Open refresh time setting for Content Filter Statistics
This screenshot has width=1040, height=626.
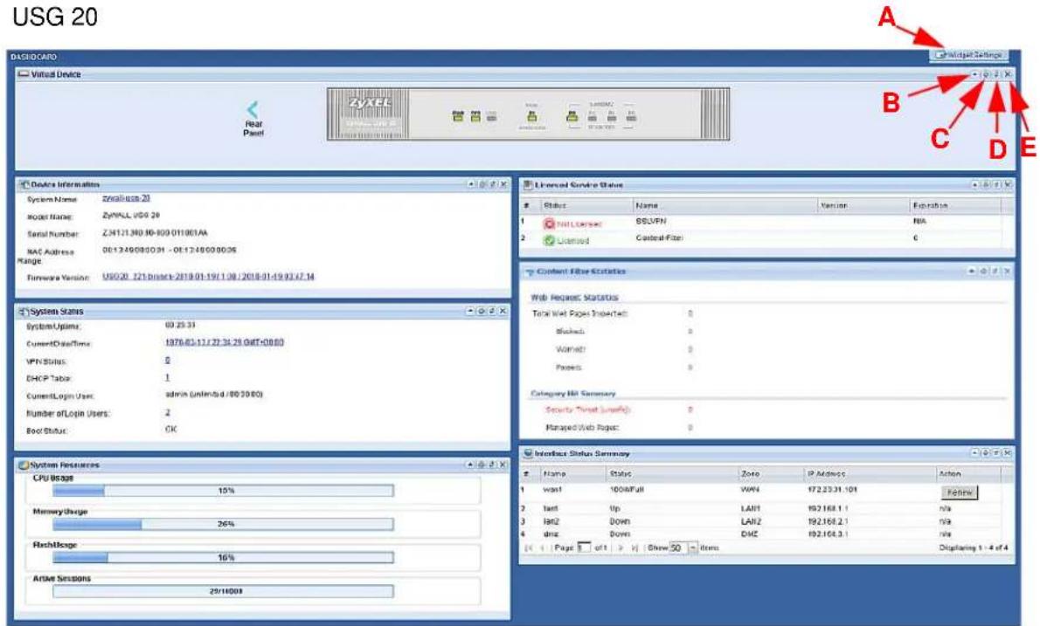(x=983, y=271)
